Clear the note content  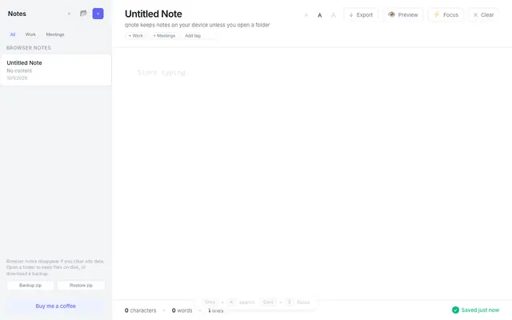click(483, 14)
